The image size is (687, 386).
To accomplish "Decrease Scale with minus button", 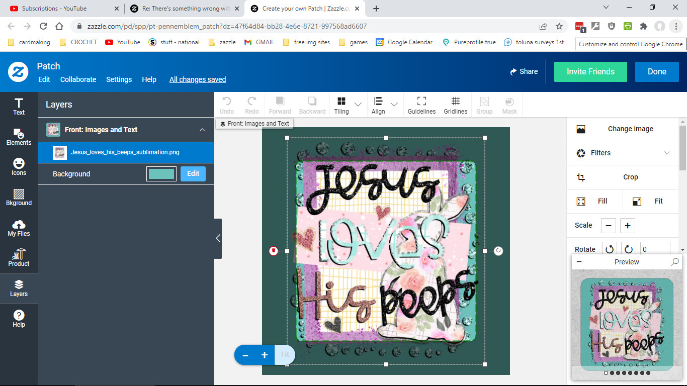I will click(x=609, y=226).
